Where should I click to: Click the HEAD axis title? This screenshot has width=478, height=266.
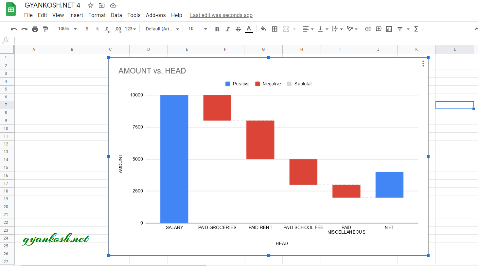click(282, 243)
